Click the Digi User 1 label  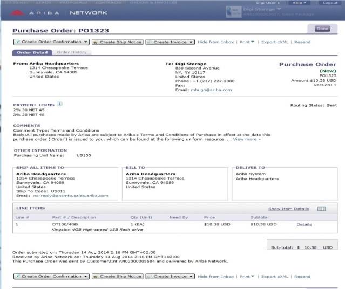[268, 3]
